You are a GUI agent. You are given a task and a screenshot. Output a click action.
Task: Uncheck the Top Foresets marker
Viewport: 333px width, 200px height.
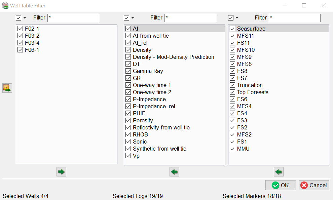232,92
